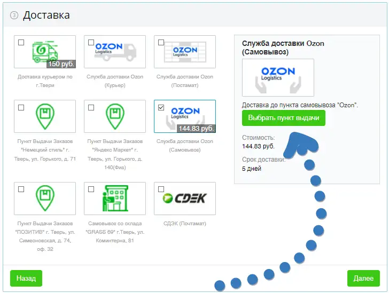This screenshot has height=293, width=389.
Task: Click the "СДЭК (Почтамат)" caption
Action: pos(185,224)
